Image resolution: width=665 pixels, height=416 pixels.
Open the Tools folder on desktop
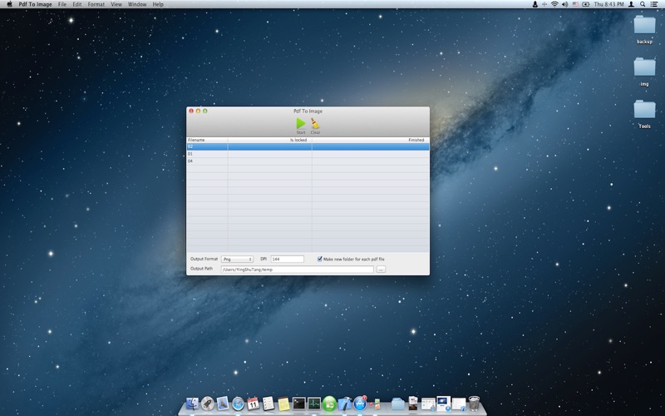(x=644, y=111)
